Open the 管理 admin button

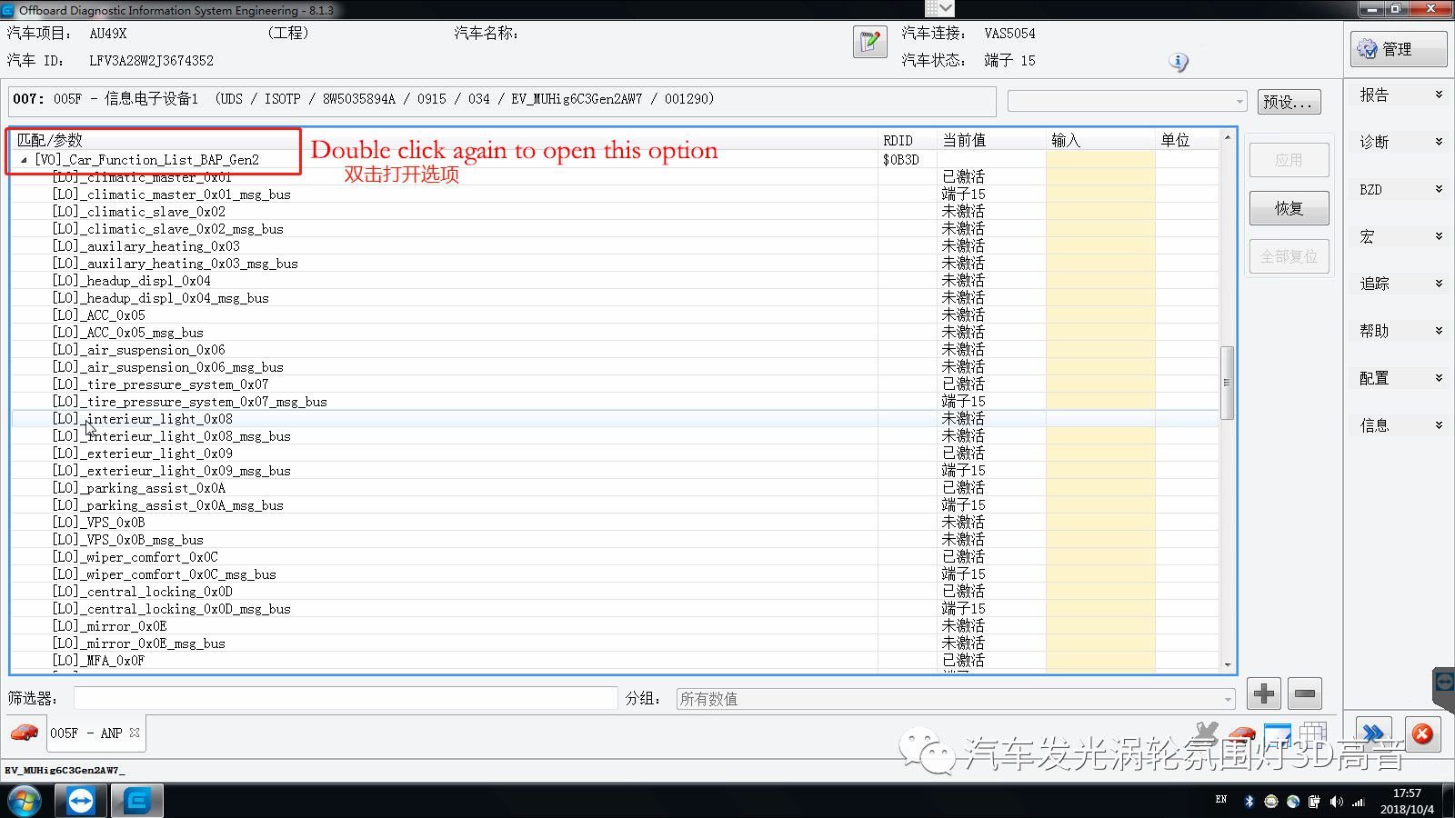(x=1398, y=49)
